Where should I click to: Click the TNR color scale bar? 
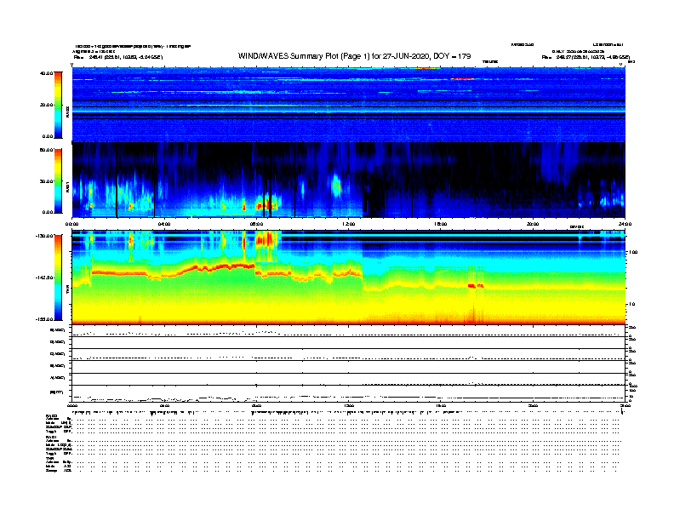(x=58, y=278)
